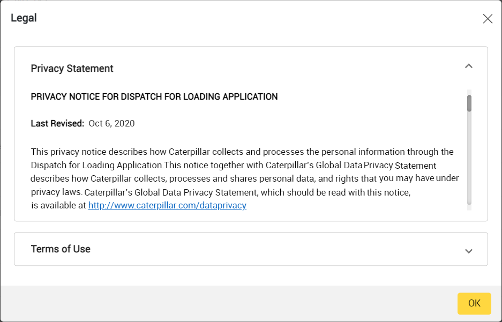The width and height of the screenshot is (502, 322).
Task: Click the 'is available at' text before the link
Action: 58,205
